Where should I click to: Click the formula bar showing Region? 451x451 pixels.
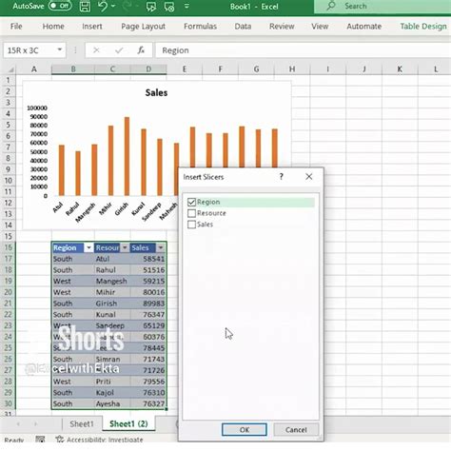(x=303, y=50)
